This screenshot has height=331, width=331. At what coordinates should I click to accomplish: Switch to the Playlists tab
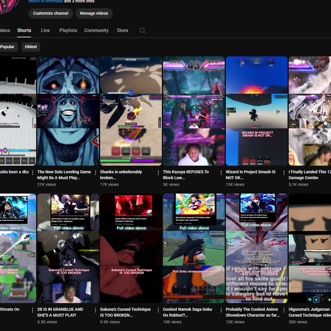68,31
